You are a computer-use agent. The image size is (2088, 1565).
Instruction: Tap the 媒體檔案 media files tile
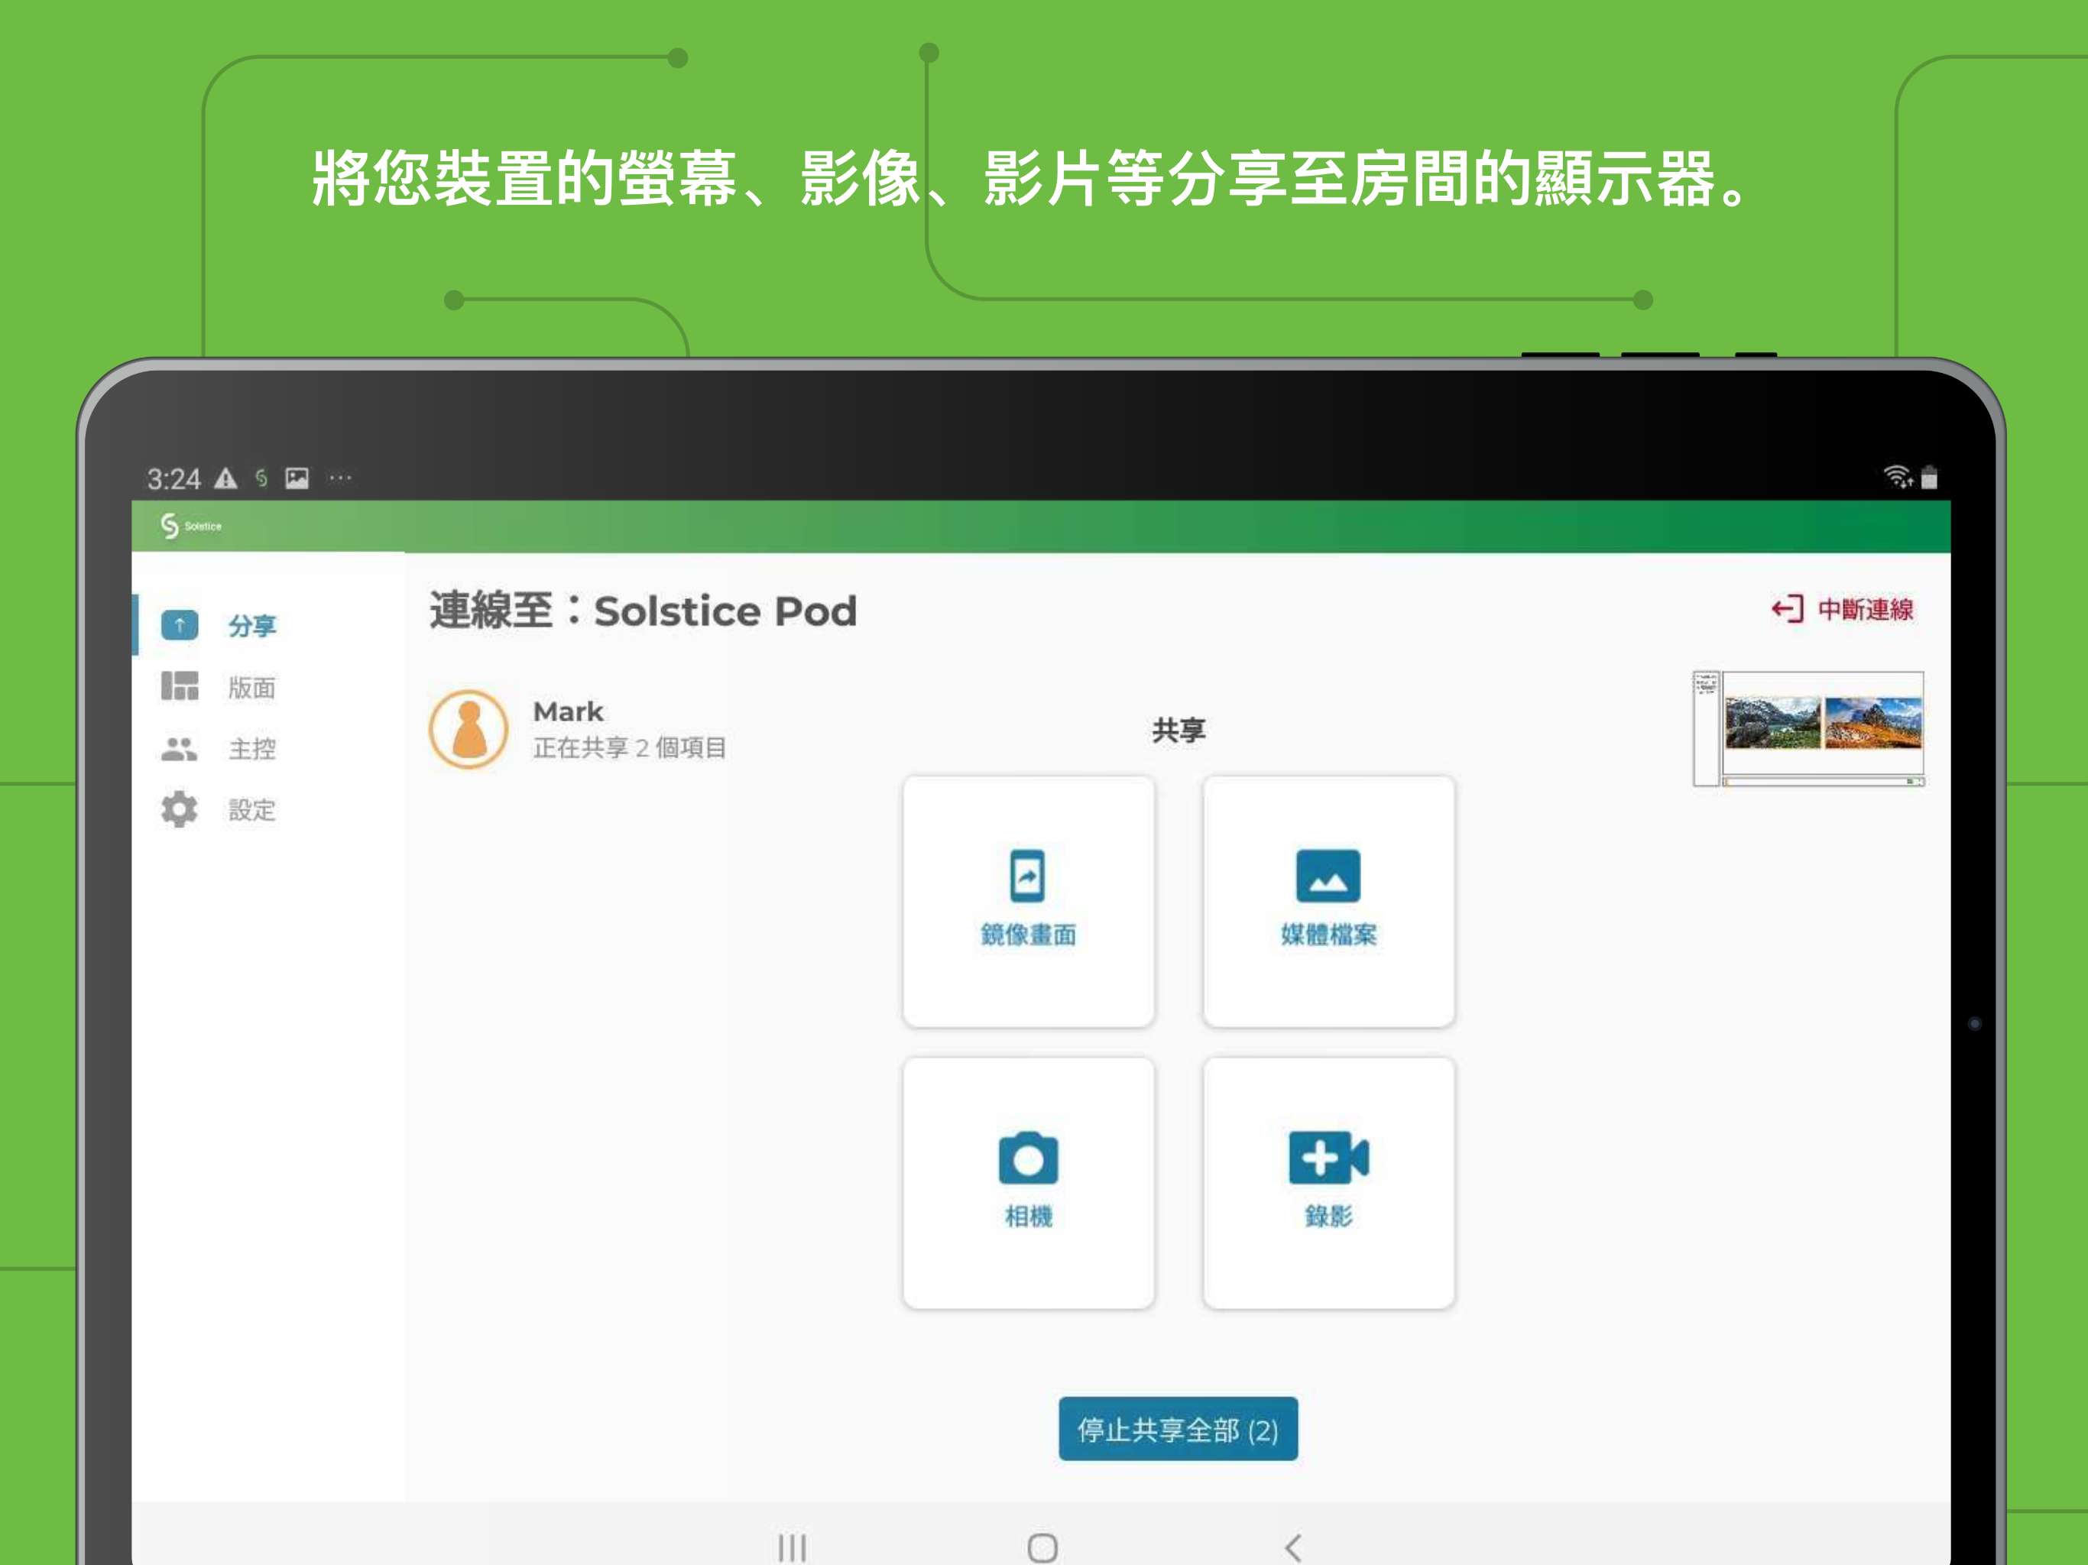(x=1328, y=902)
